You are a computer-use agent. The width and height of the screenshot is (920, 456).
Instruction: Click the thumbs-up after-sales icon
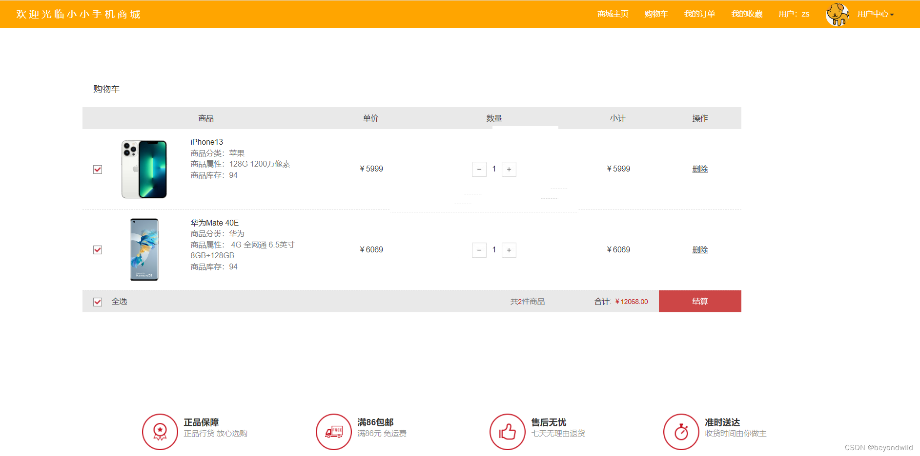tap(508, 432)
